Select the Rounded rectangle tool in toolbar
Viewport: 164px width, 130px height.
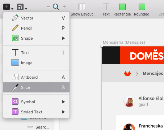(x=142, y=10)
